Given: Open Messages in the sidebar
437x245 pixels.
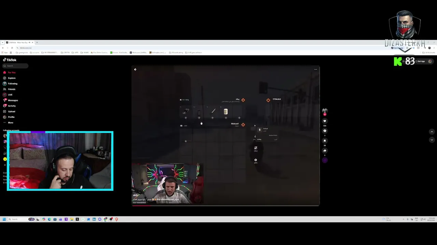Looking at the screenshot, I should tap(11, 100).
